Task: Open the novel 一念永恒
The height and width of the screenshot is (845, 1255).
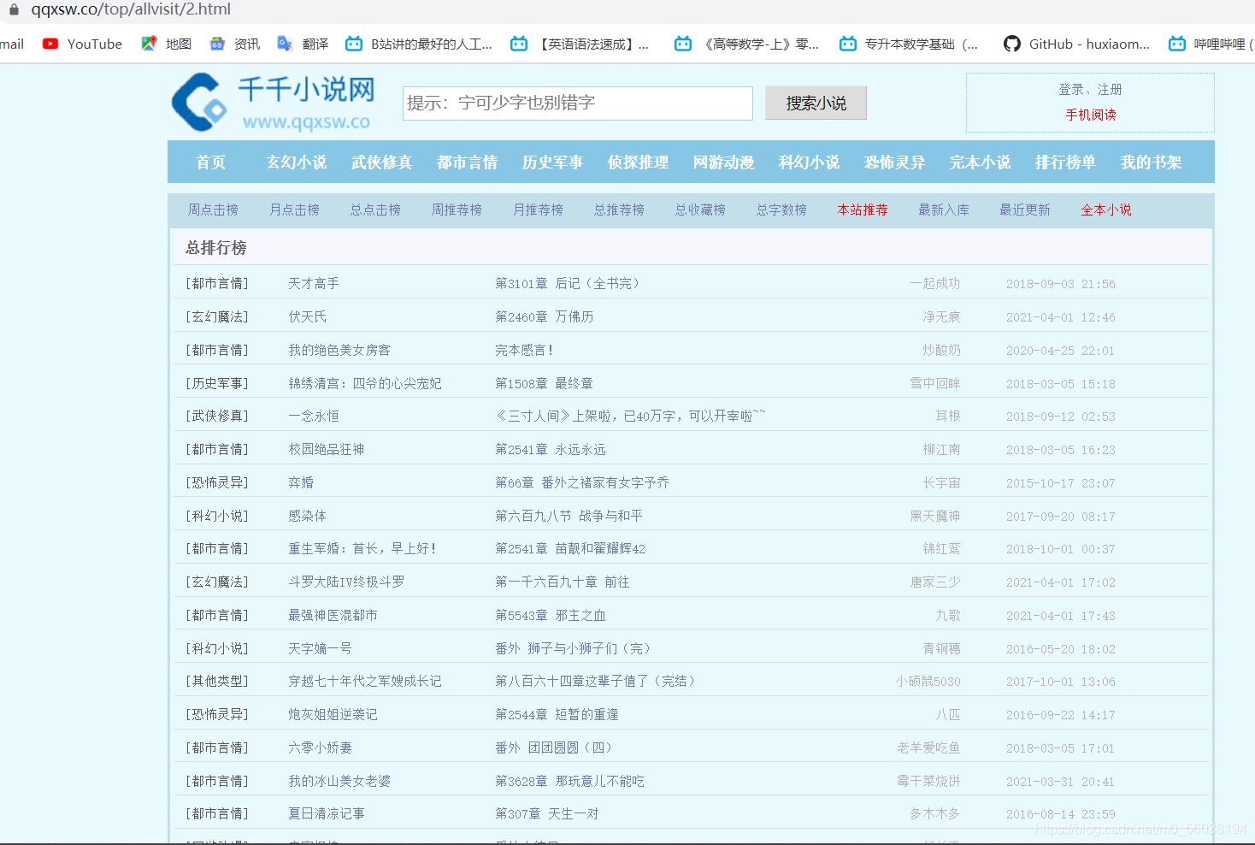Action: click(314, 416)
